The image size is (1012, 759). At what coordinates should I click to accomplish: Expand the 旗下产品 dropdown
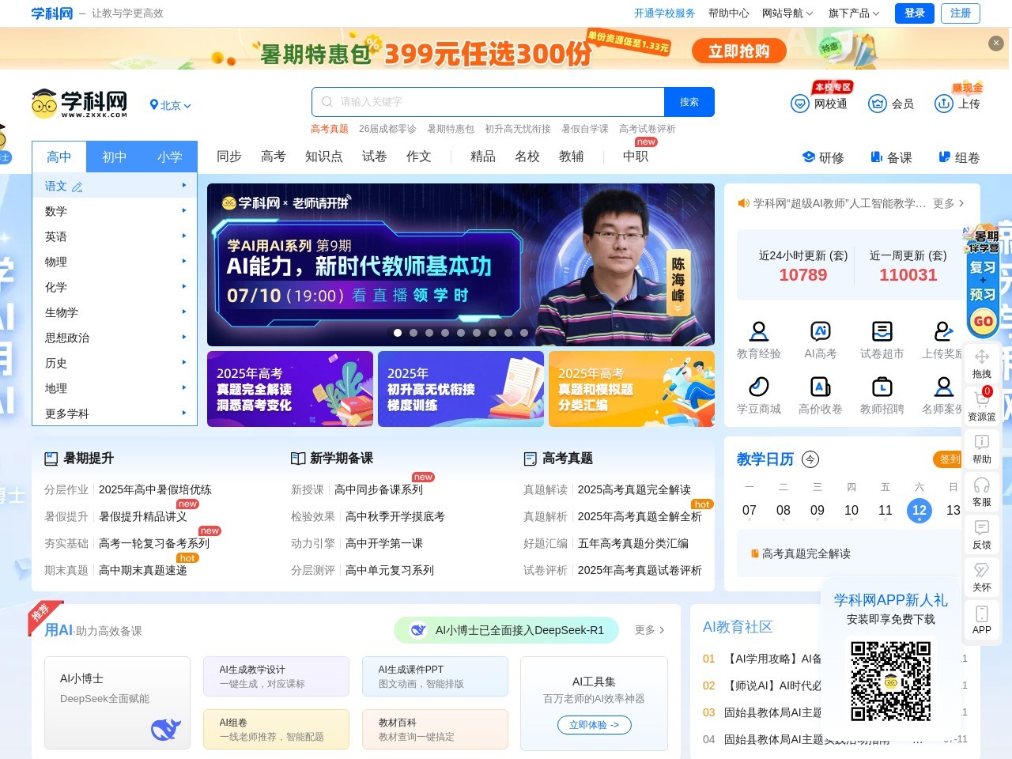tap(849, 13)
